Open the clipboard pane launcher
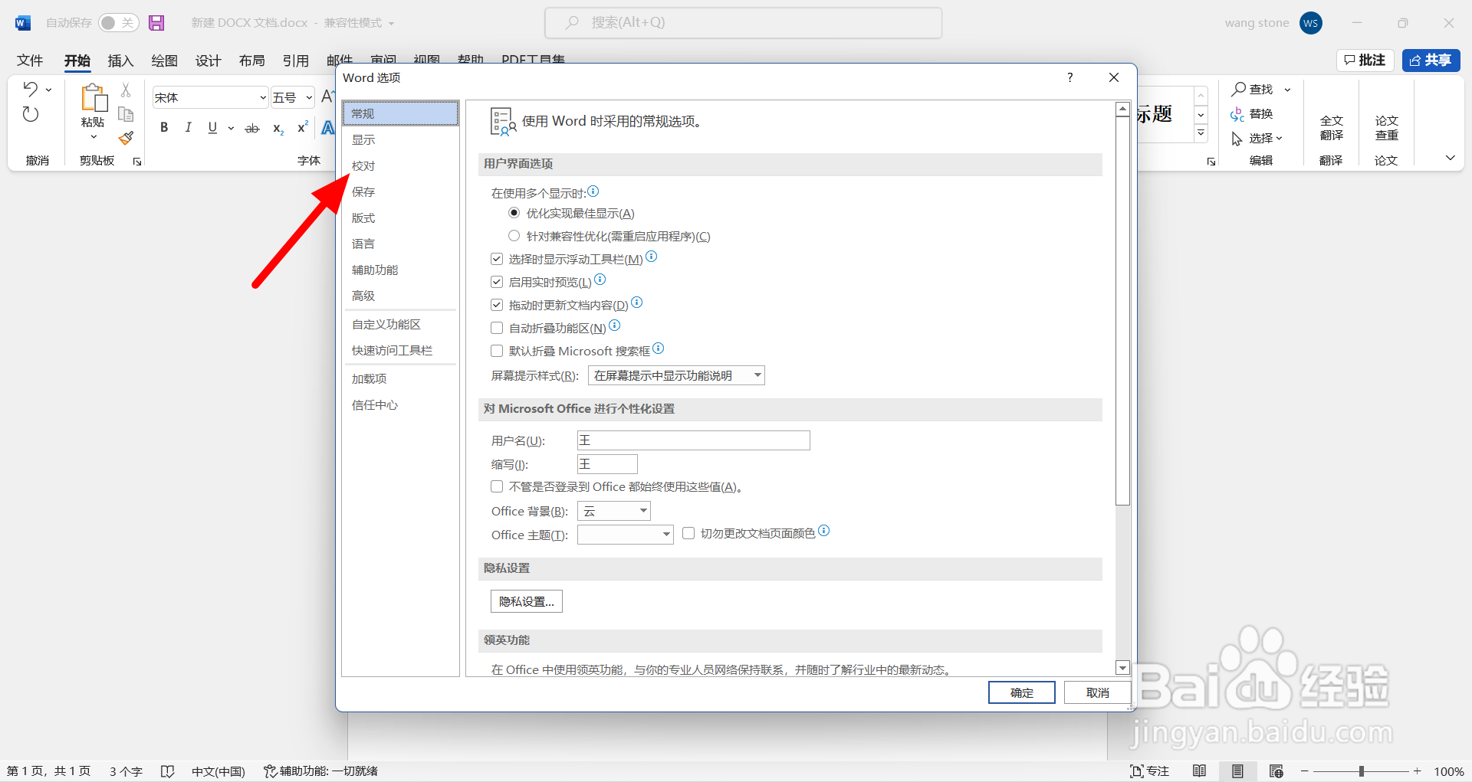 [137, 162]
